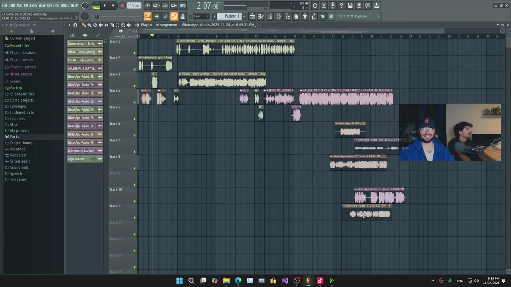
Task: Adjust the main pitch knob
Action: click(85, 16)
